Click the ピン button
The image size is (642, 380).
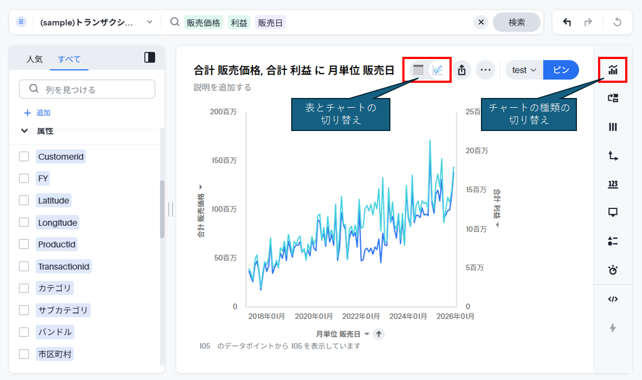[x=561, y=70]
